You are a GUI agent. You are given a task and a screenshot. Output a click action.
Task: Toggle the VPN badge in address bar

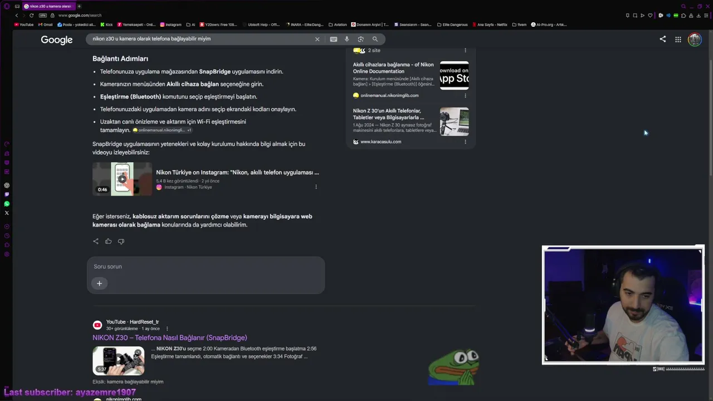43,16
